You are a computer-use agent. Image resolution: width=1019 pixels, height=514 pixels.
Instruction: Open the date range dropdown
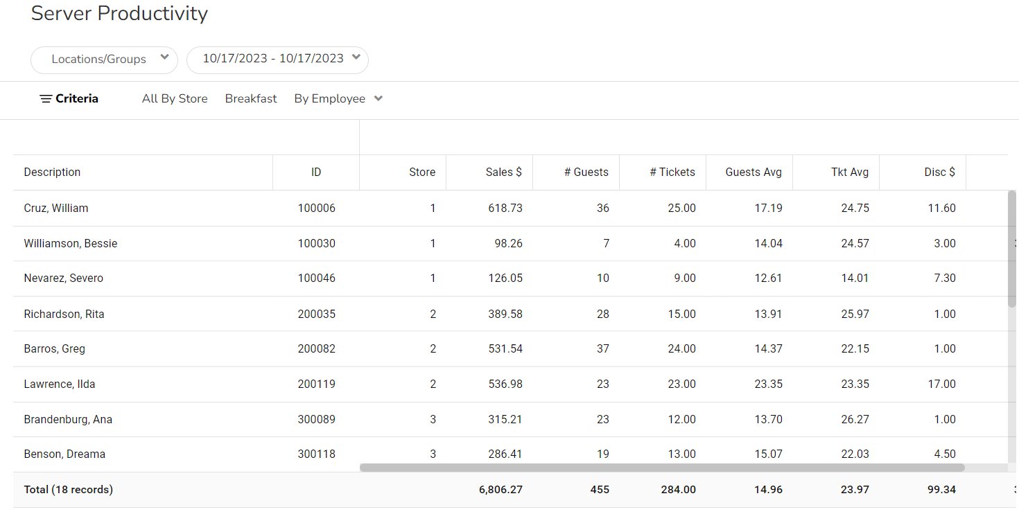(277, 59)
